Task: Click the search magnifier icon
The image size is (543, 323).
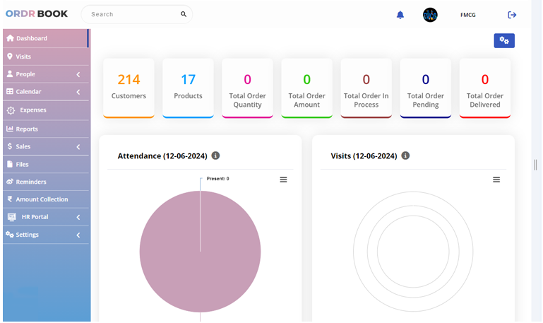Action: pyautogui.click(x=184, y=14)
